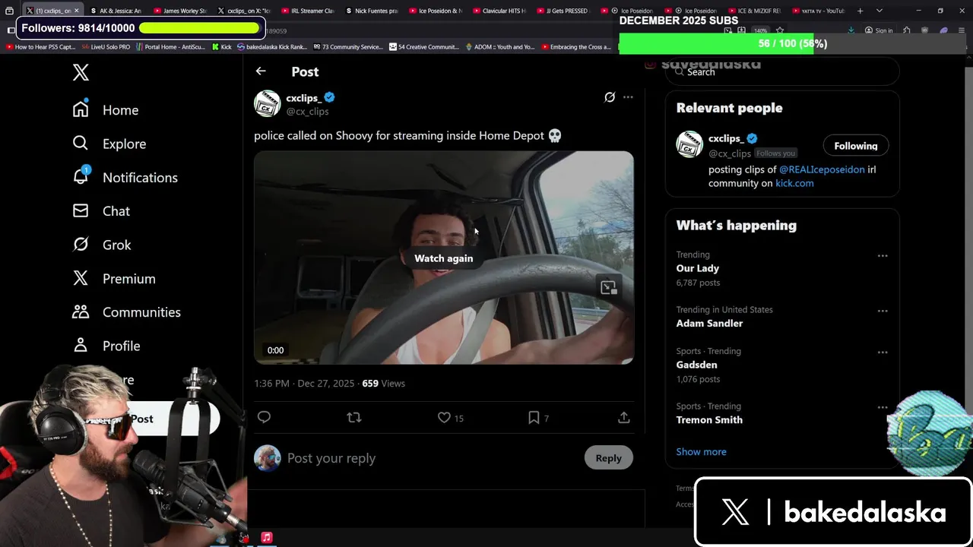973x547 pixels.
Task: Click the share post icon
Action: (623, 417)
